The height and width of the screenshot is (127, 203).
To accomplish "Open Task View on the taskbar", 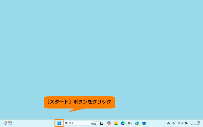I will click(102, 123).
